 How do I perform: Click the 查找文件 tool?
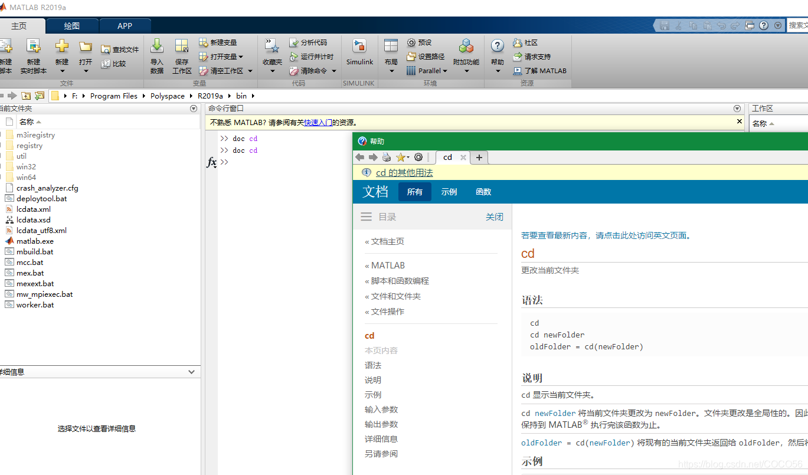pos(120,50)
